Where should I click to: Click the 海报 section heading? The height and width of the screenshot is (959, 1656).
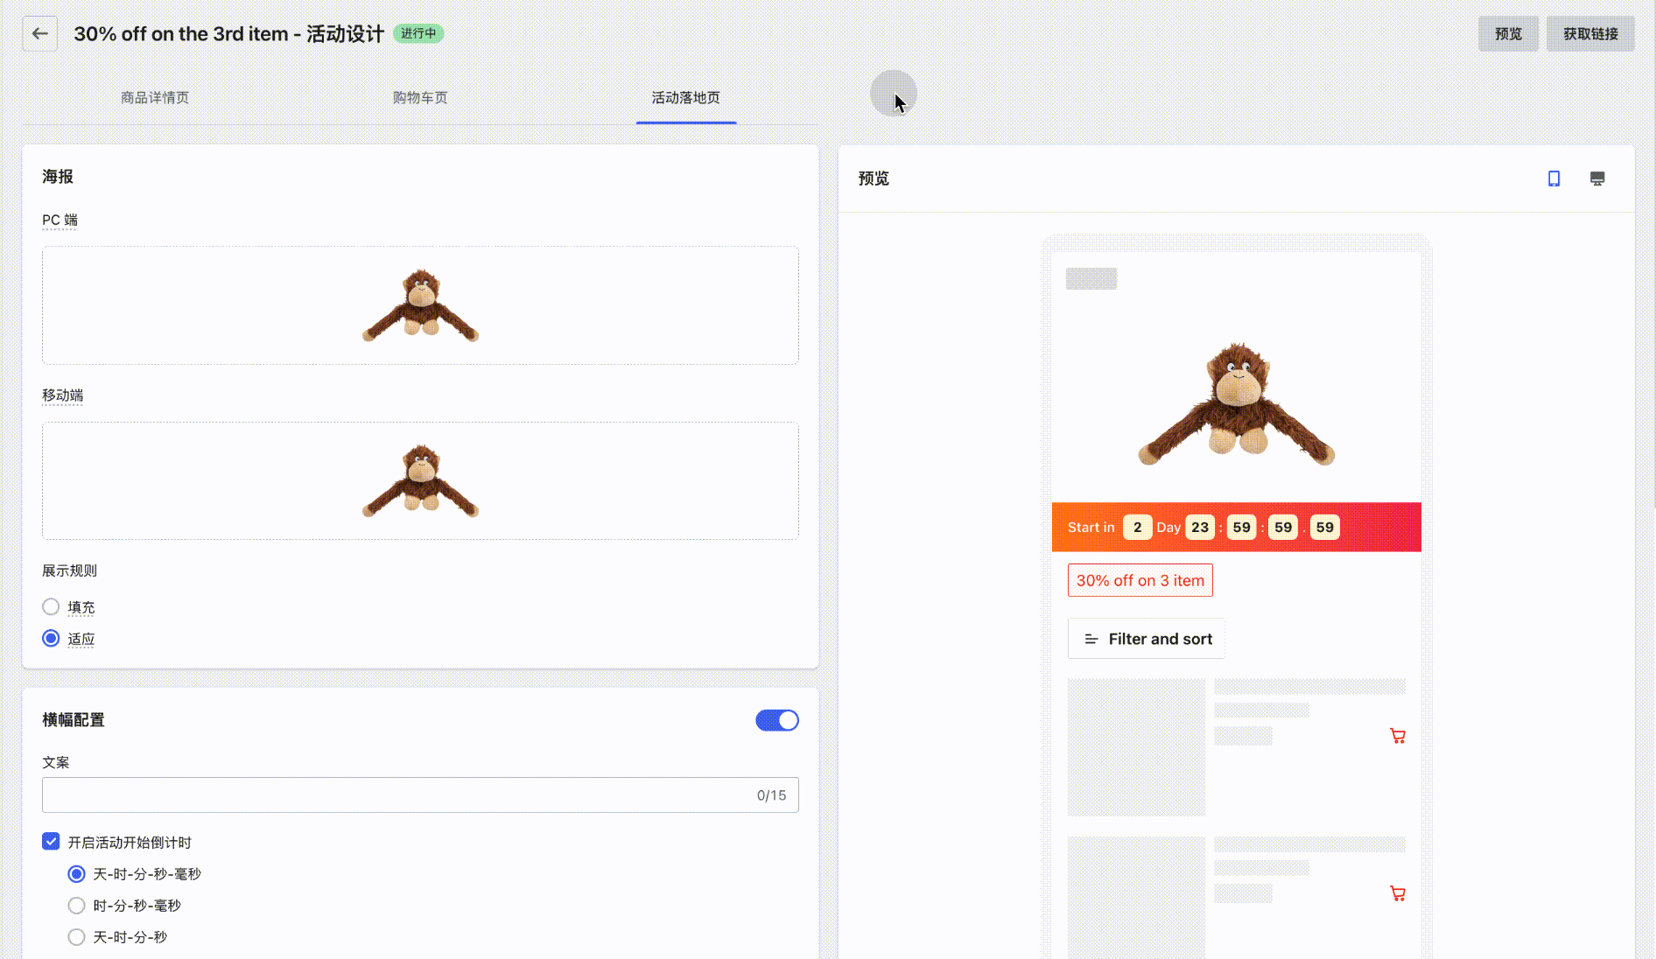pos(58,177)
